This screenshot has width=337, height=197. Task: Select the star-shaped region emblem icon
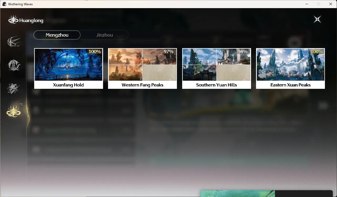click(x=14, y=89)
